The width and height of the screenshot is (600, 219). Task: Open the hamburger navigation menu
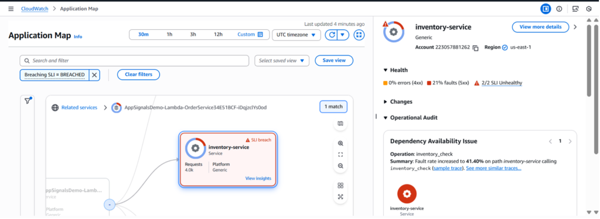(x=11, y=9)
